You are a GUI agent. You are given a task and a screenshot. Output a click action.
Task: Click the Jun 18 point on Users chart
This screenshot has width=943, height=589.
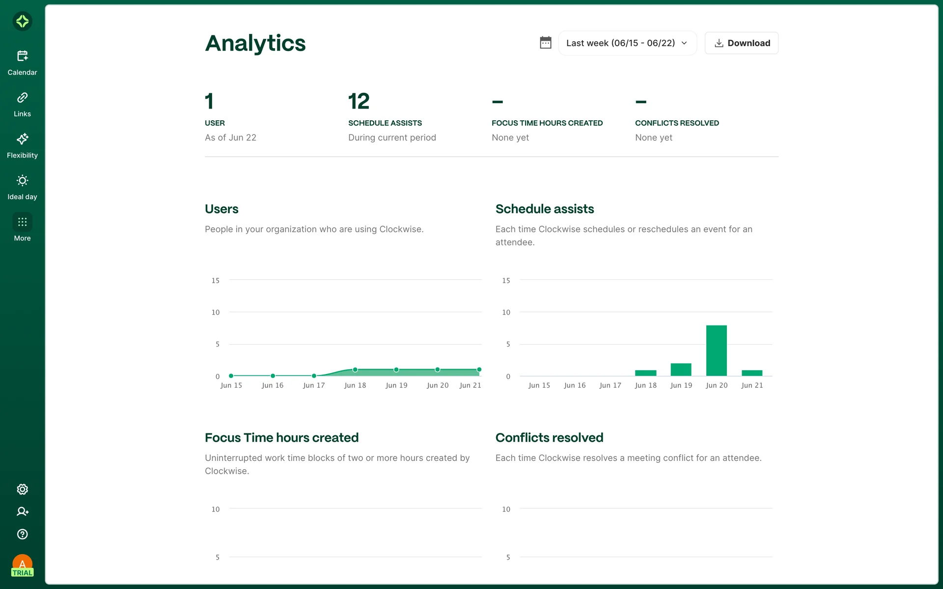(x=355, y=370)
